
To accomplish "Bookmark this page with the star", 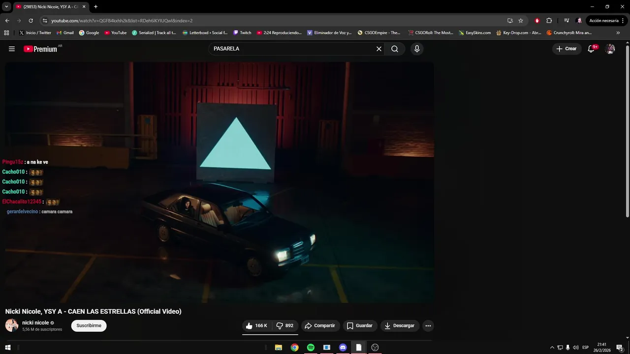I will (521, 21).
